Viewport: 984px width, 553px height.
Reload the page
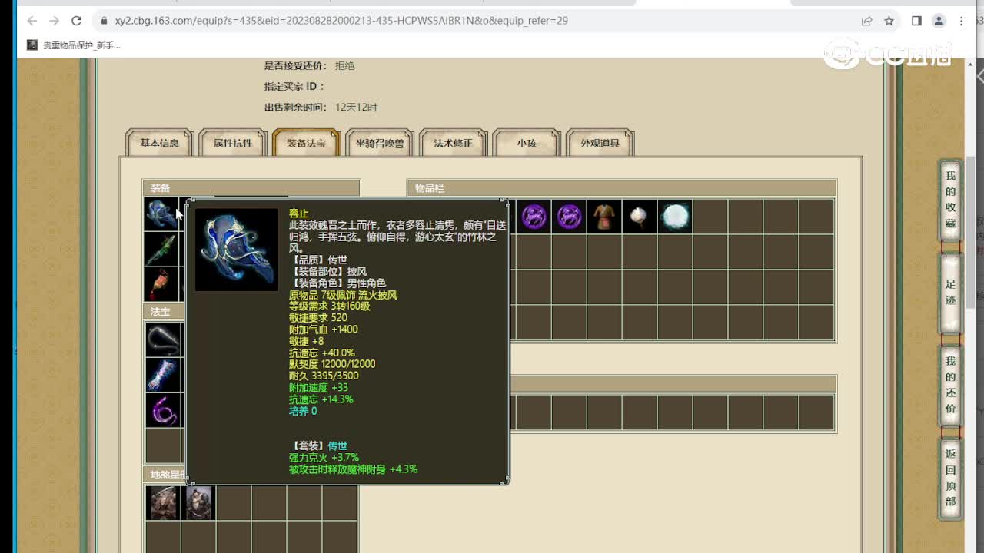(x=76, y=21)
